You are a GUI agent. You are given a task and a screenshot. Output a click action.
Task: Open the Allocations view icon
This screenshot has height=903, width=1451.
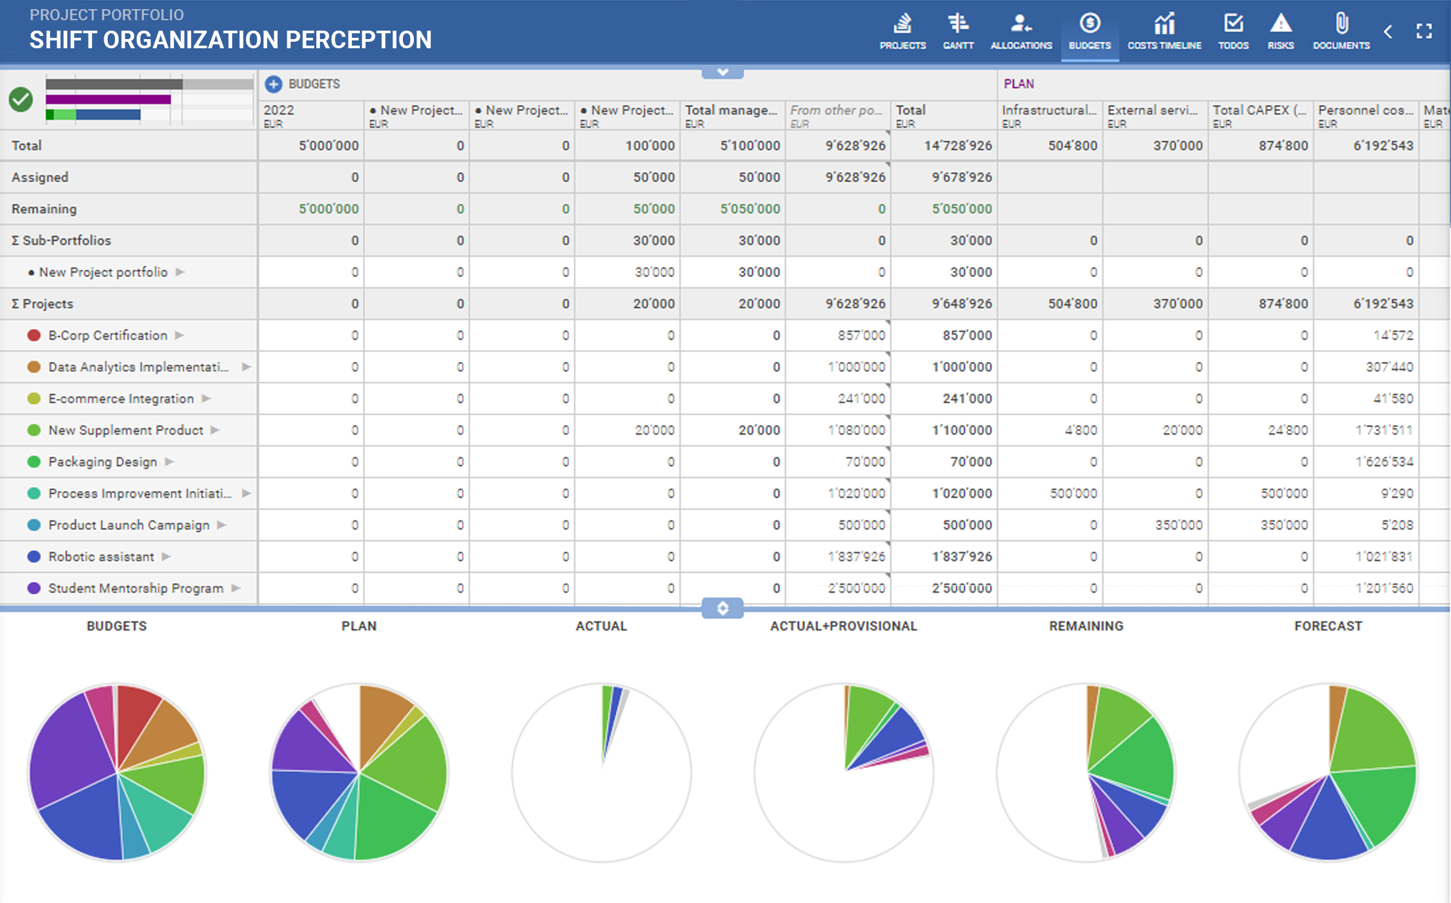click(1021, 31)
